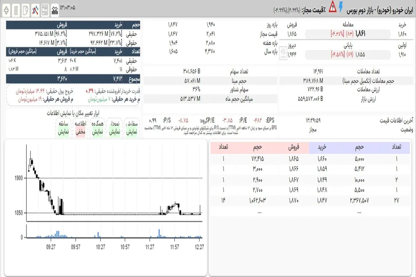Click sell price 1,866 in order book
Viewport: 416px width, 277px height.
click(x=294, y=169)
